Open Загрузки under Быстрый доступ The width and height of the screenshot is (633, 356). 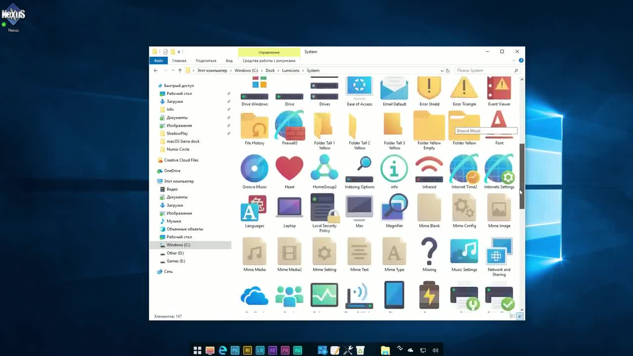[x=175, y=101]
